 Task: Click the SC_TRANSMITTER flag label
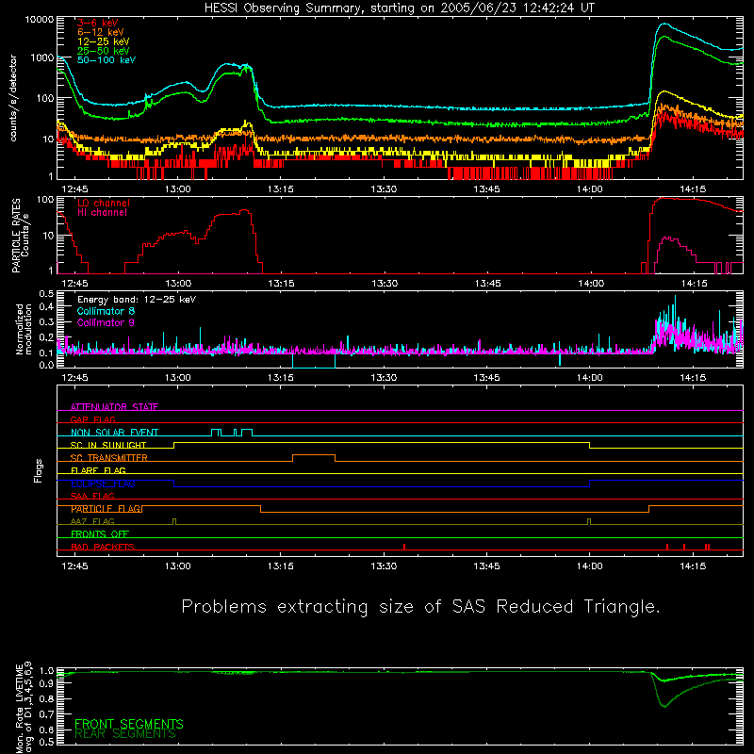pyautogui.click(x=109, y=457)
